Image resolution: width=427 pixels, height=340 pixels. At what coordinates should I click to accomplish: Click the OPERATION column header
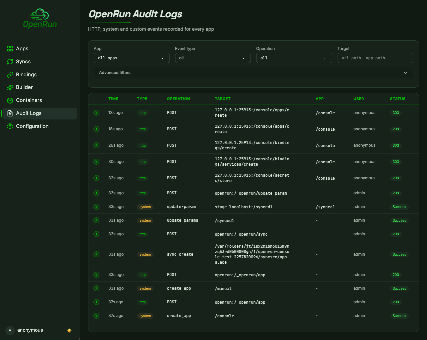pyautogui.click(x=178, y=99)
